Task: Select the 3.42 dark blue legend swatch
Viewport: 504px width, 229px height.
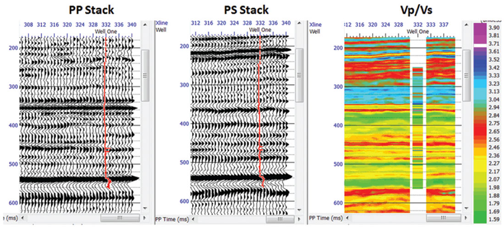Action: click(x=479, y=68)
